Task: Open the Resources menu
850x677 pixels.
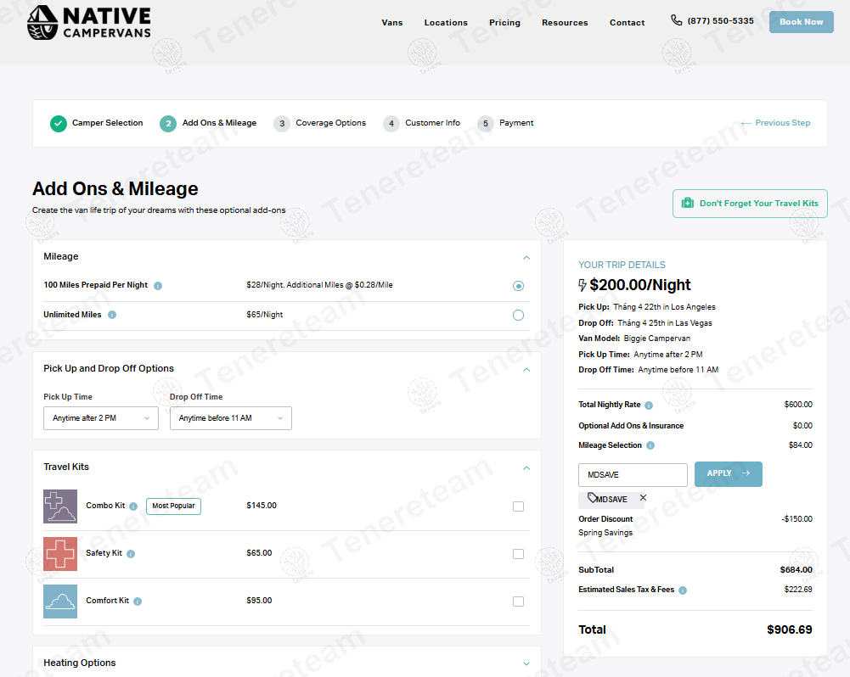Action: pyautogui.click(x=565, y=23)
